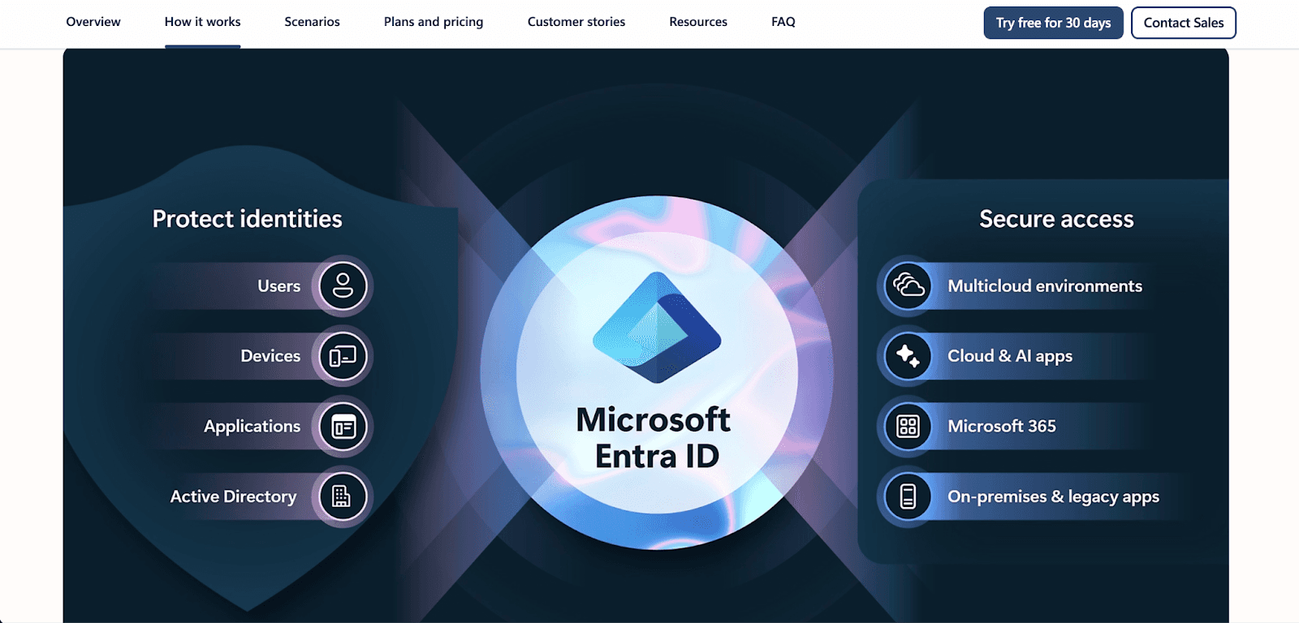
Task: Click Try free for 30 days button
Action: (x=1053, y=23)
